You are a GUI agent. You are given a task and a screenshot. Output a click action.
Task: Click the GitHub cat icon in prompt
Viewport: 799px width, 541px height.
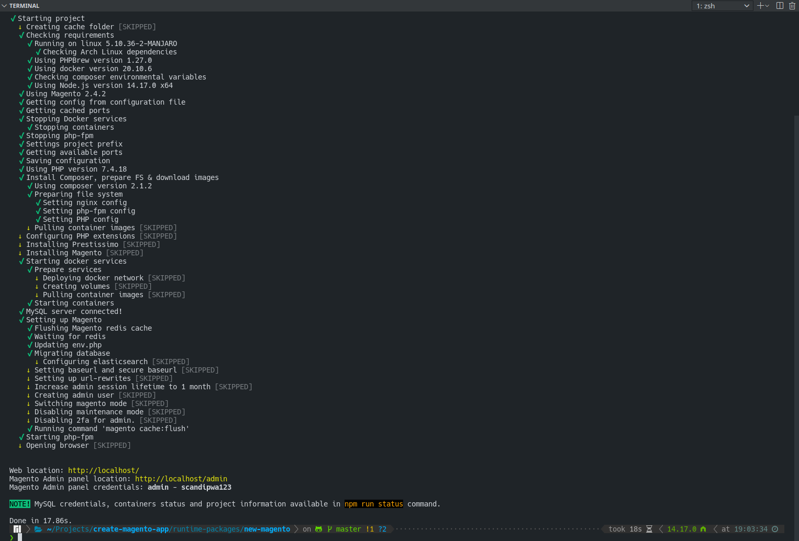[318, 529]
